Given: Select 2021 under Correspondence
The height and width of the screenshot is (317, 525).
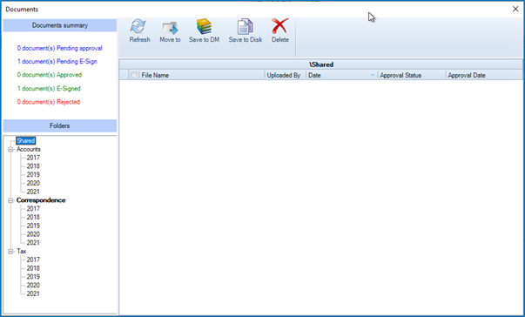Looking at the screenshot, I should pyautogui.click(x=33, y=243).
